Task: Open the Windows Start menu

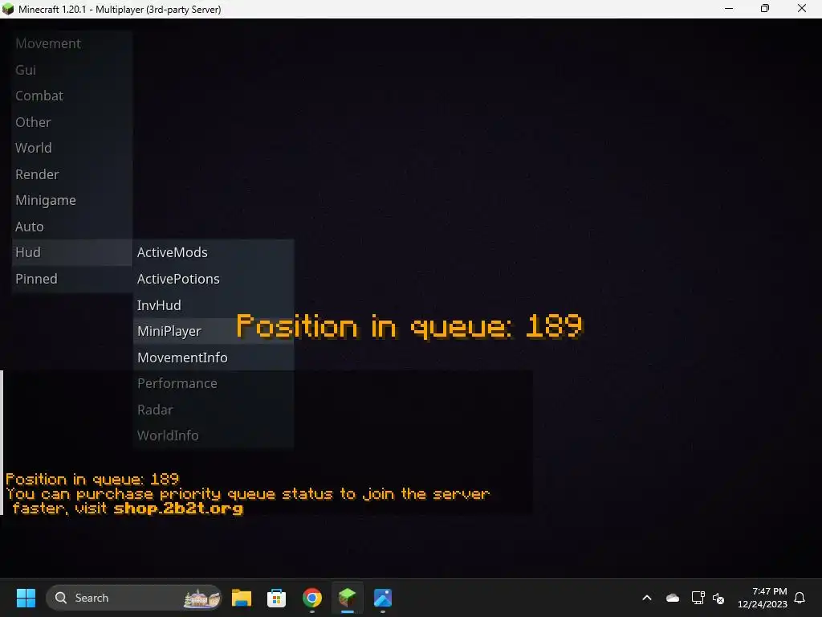Action: 26,598
